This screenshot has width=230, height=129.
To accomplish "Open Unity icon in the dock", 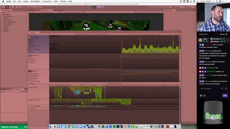I will (159, 126).
